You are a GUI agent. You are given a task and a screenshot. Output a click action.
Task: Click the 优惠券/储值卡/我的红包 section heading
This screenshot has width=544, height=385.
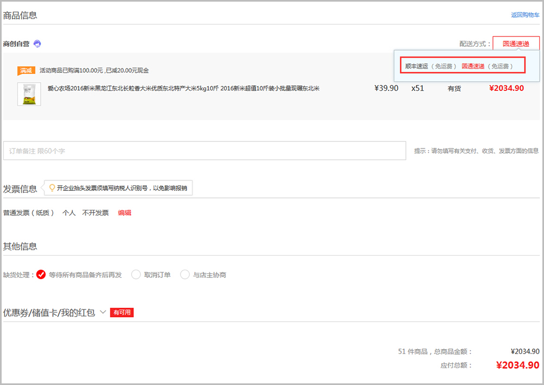tap(49, 313)
